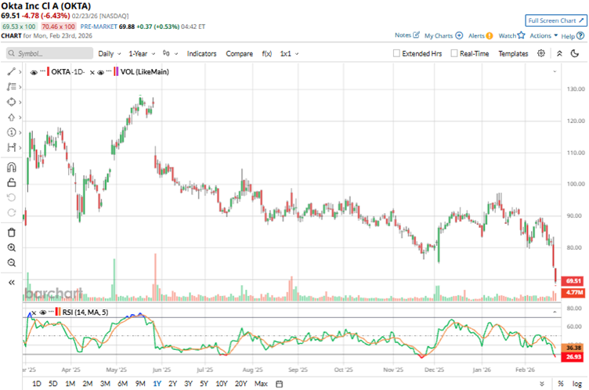
Task: Select the 6M time range
Action: coord(122,384)
